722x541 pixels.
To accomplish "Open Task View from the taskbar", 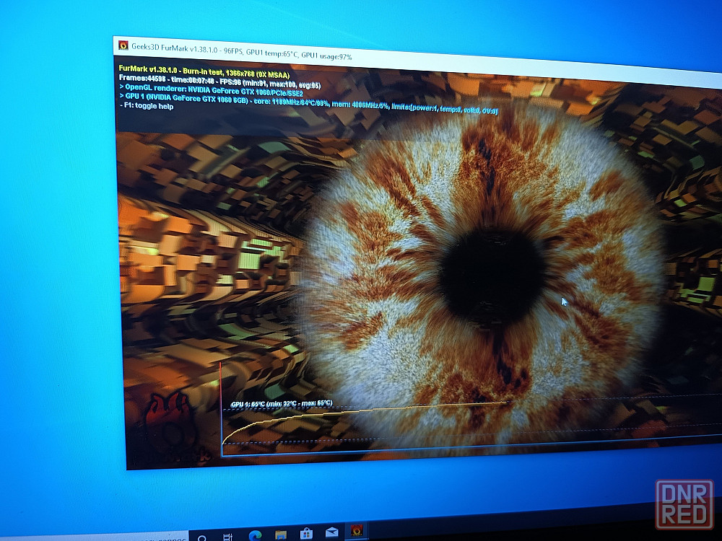I will 227,537.
